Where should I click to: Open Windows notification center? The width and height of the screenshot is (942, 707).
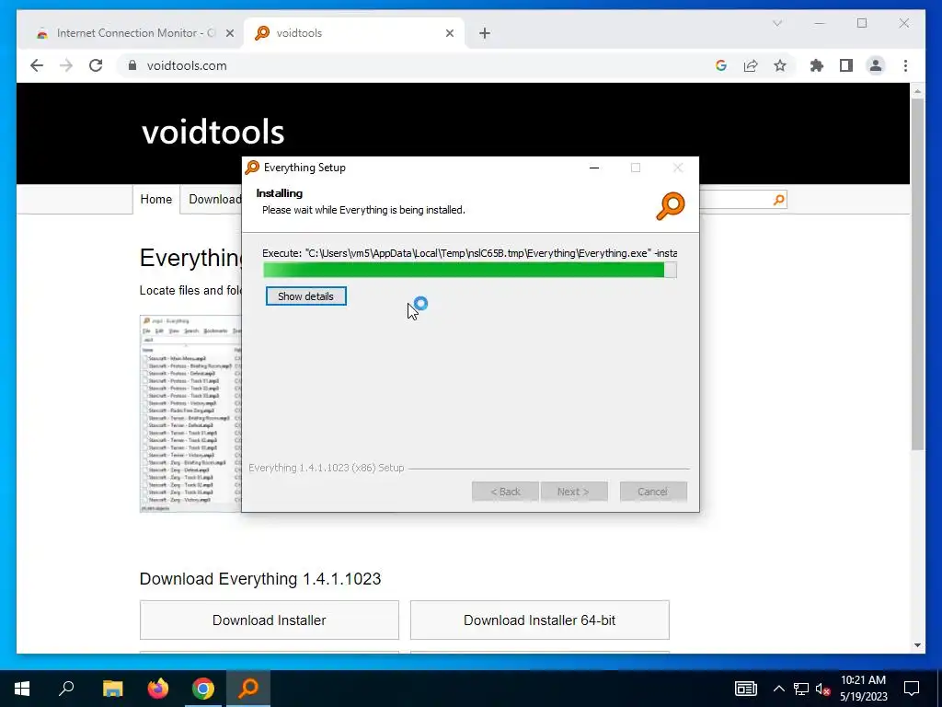point(912,689)
